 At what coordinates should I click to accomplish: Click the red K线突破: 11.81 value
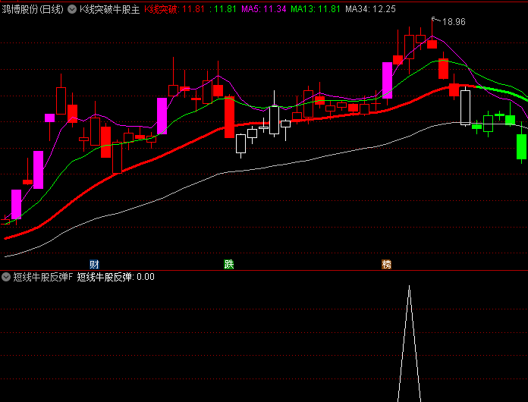(x=174, y=9)
